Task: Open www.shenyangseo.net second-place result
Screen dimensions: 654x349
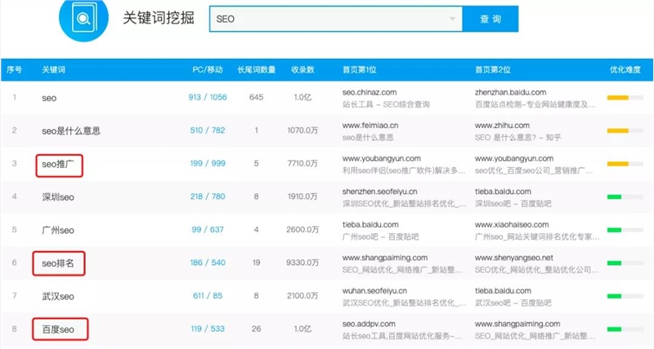Action: (514, 258)
